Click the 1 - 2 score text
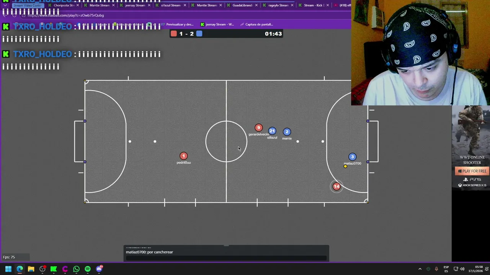 pyautogui.click(x=186, y=34)
